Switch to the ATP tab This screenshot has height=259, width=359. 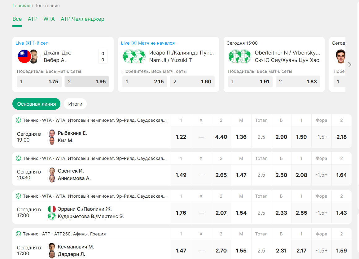click(x=33, y=19)
